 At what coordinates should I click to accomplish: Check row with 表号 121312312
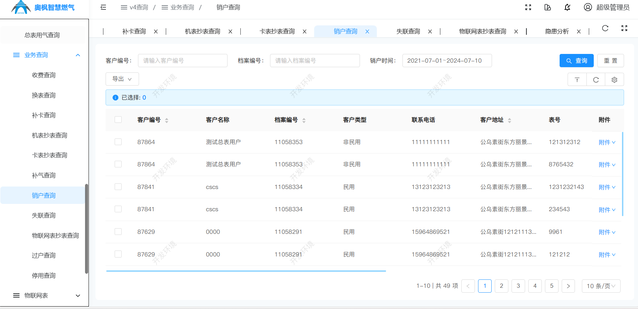pyautogui.click(x=118, y=142)
